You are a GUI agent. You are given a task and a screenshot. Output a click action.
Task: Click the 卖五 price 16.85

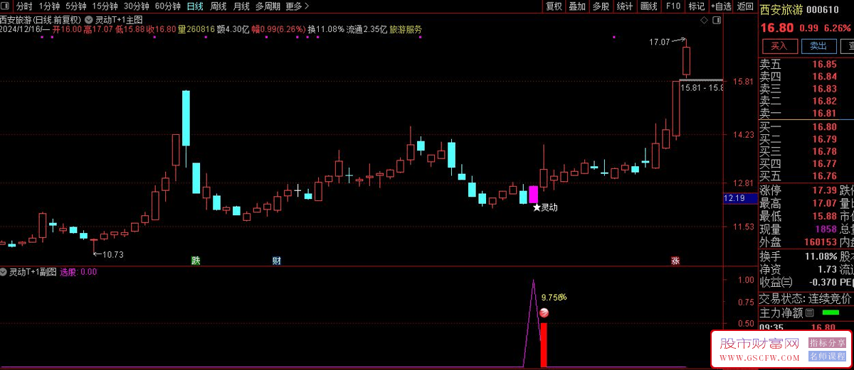[x=825, y=64]
